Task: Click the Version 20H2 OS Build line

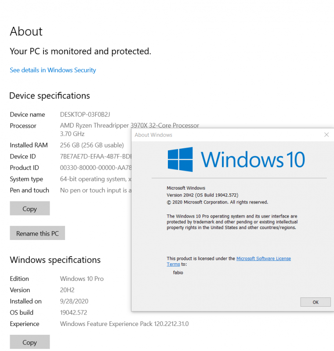Action: pyautogui.click(x=203, y=195)
